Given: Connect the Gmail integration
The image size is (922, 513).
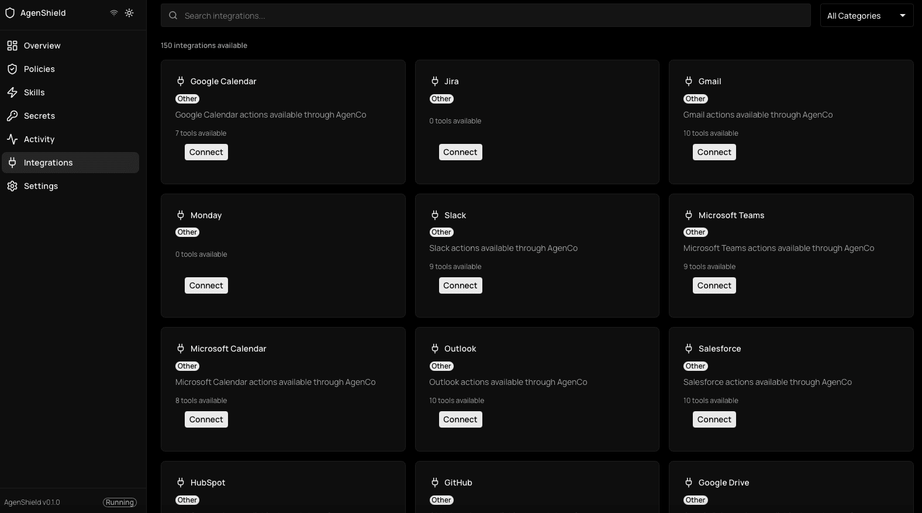Looking at the screenshot, I should click(714, 152).
